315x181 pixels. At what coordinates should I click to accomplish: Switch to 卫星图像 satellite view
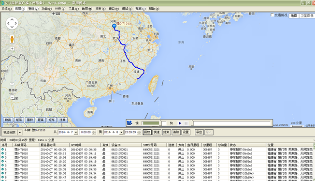click(x=307, y=15)
